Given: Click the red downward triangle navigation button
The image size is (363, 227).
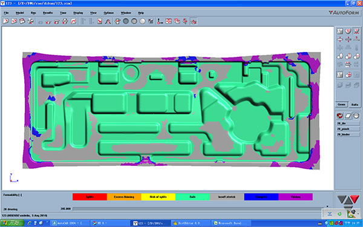Looking at the screenshot, I should point(354,199).
